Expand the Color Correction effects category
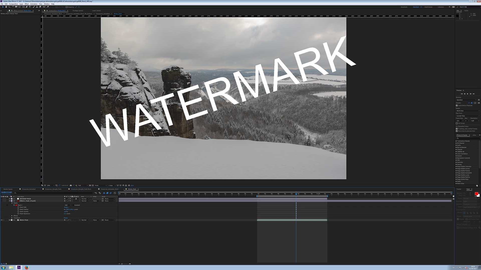Screen dimensions: 481x270 tap(456, 154)
